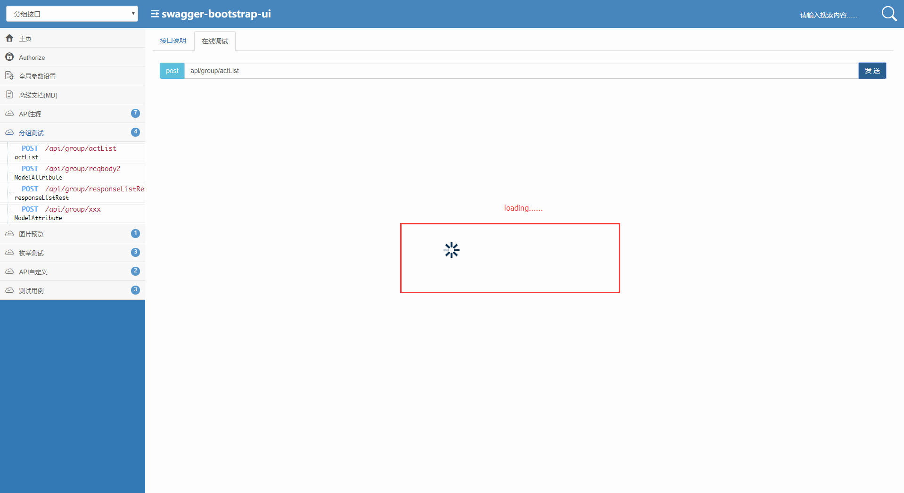The height and width of the screenshot is (493, 904).
Task: Select the Authorize lock icon
Action: [x=9, y=57]
